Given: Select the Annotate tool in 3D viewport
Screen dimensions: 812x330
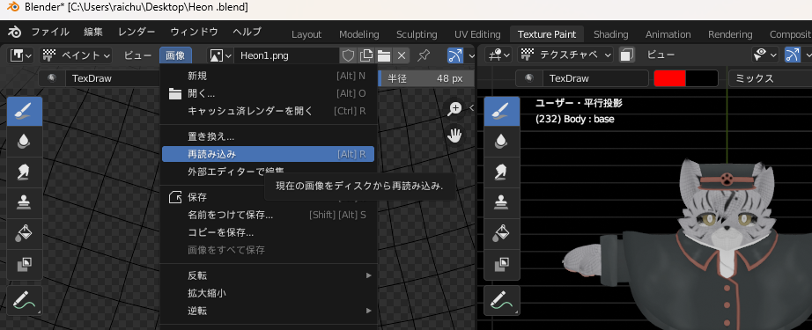Looking at the screenshot, I should (x=502, y=300).
